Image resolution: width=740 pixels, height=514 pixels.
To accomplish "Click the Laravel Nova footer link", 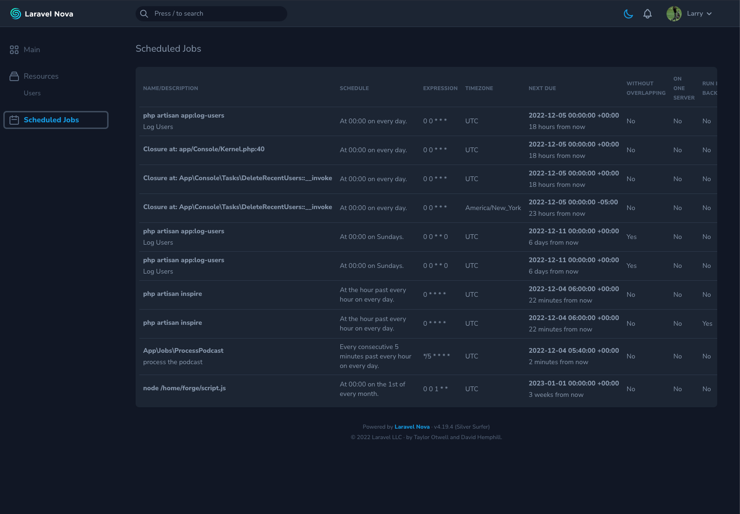I will click(412, 427).
